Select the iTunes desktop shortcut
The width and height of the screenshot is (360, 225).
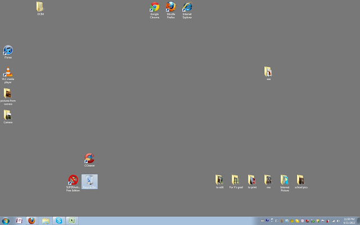pos(8,52)
